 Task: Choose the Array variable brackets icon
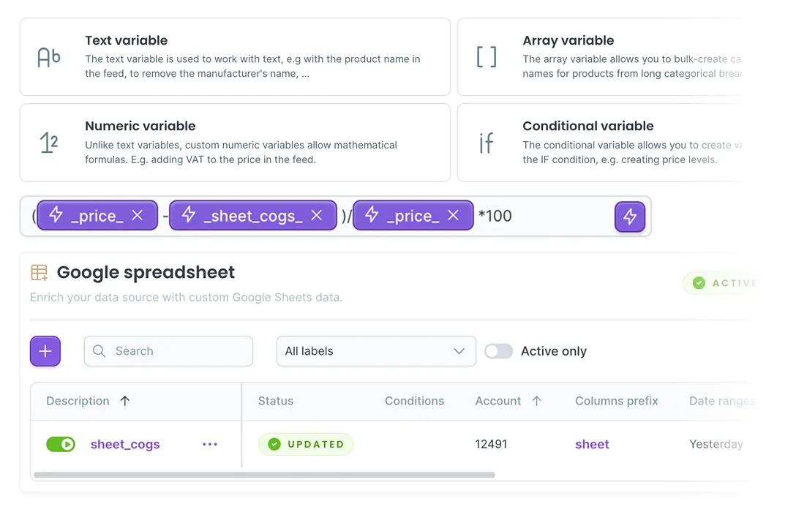pos(487,57)
